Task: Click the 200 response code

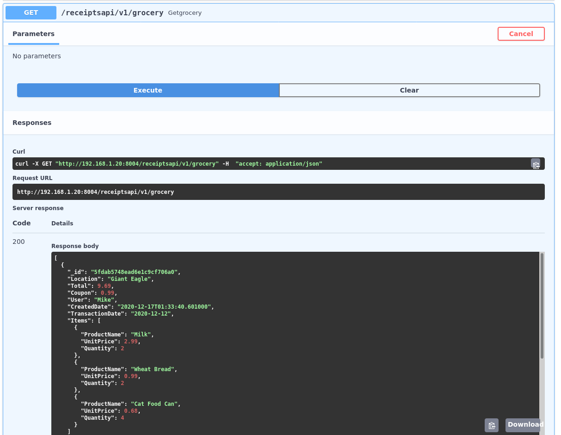Action: (18, 242)
